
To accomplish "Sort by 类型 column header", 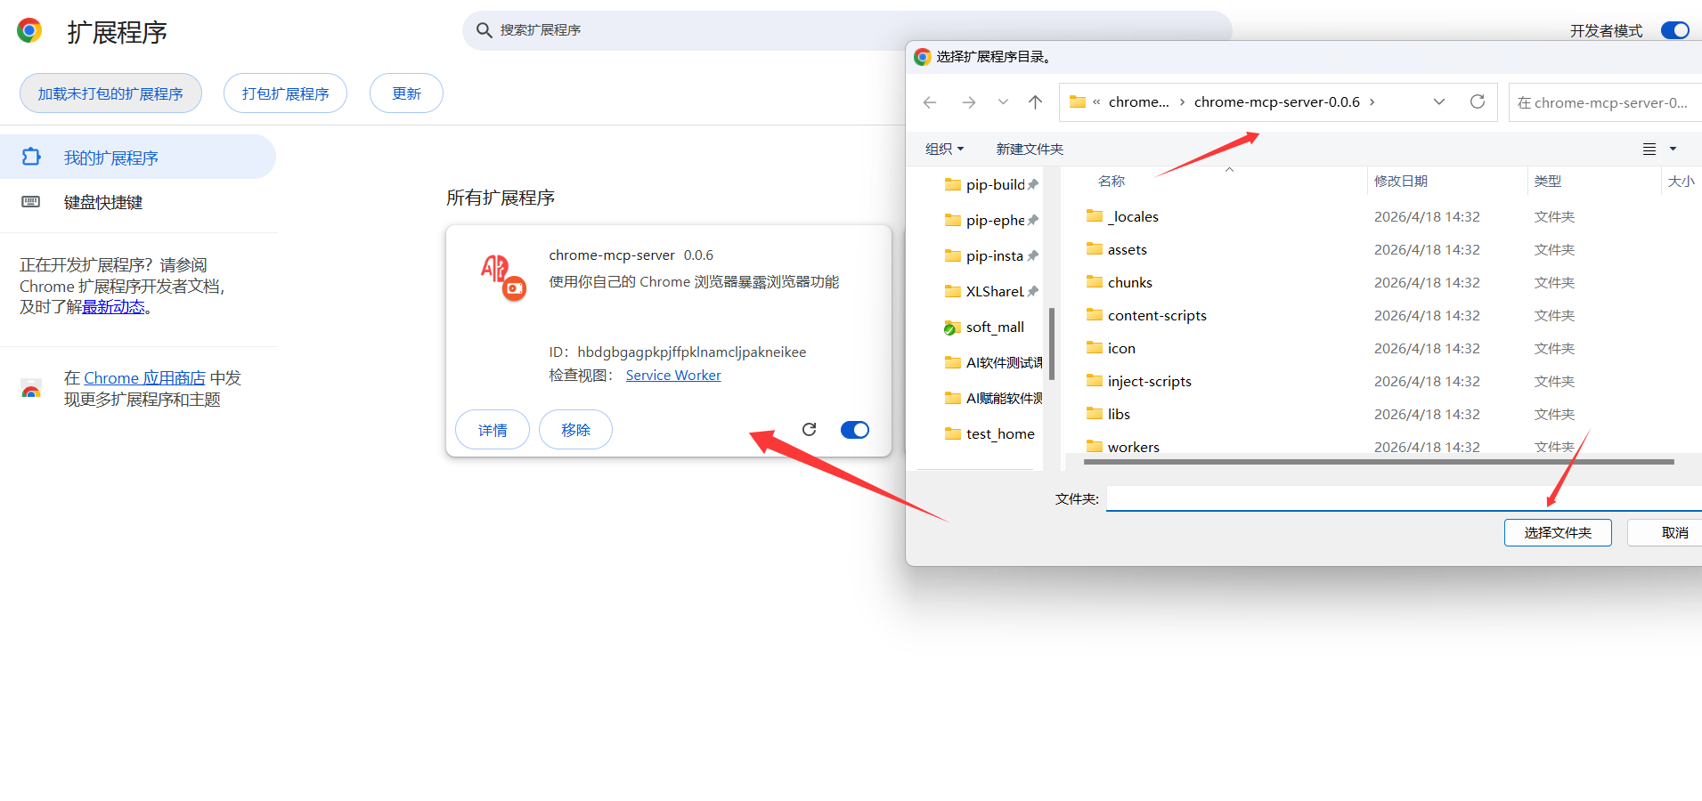I will point(1547,181).
